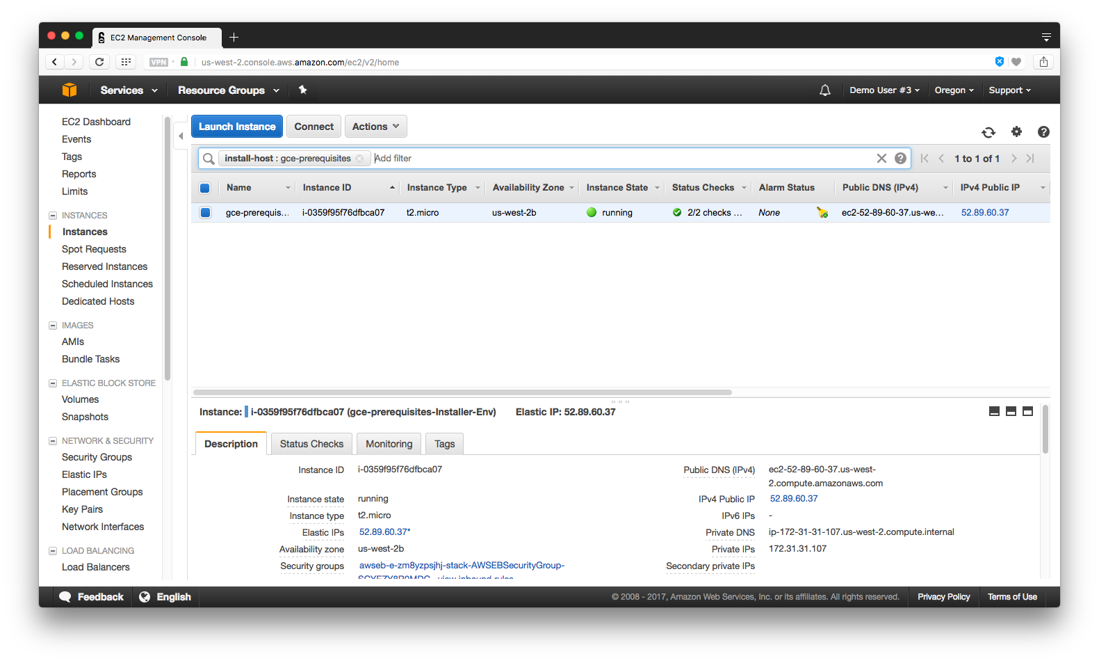Remove the install-host filter tag

coord(359,159)
